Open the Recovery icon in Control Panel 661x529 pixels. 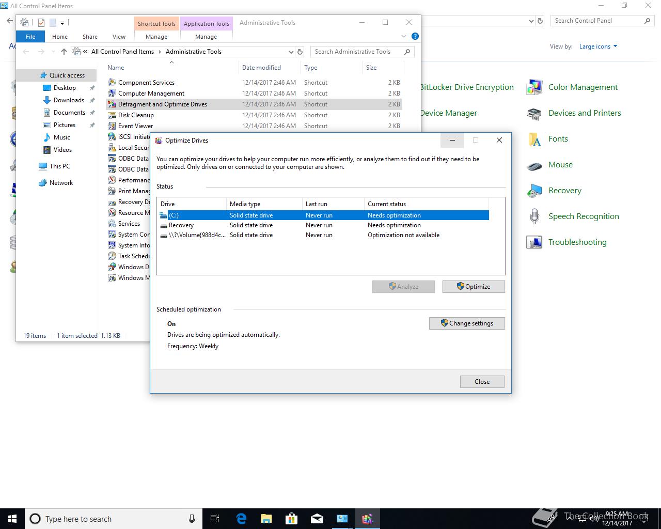pyautogui.click(x=534, y=191)
